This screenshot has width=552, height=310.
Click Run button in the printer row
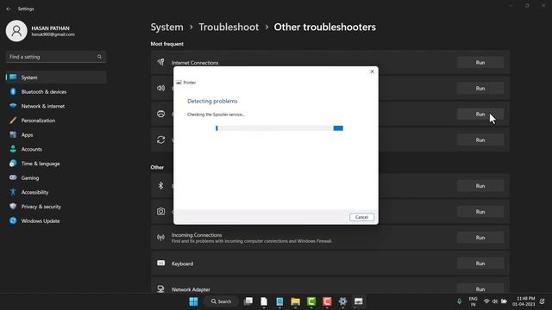pyautogui.click(x=480, y=115)
